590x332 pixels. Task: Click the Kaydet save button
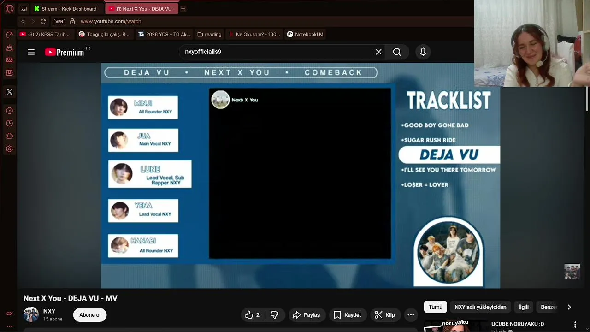(x=347, y=315)
